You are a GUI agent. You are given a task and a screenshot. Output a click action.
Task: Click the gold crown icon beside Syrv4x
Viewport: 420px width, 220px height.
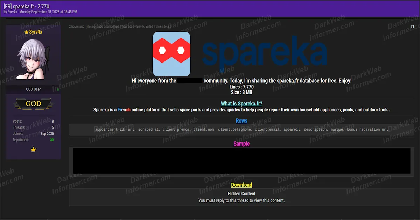(26, 32)
